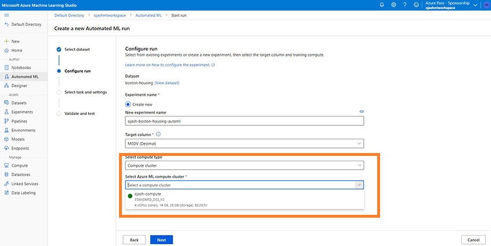Image resolution: width=491 pixels, height=246 pixels.
Task: Open the settings gear icon
Action: [x=393, y=5]
